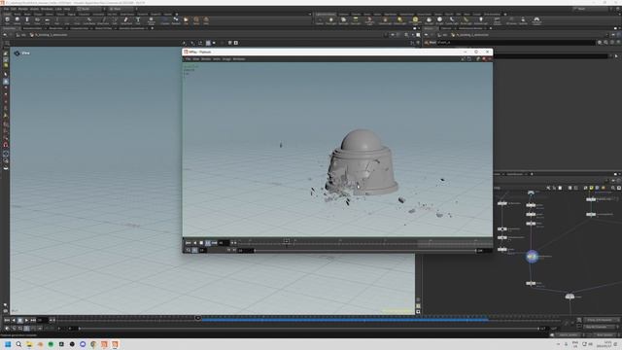Viewport: 622px width, 350px height.
Task: Stop playback in MPlay
Action: pos(201,242)
